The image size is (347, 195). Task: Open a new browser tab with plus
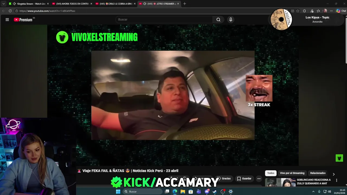tap(185, 4)
